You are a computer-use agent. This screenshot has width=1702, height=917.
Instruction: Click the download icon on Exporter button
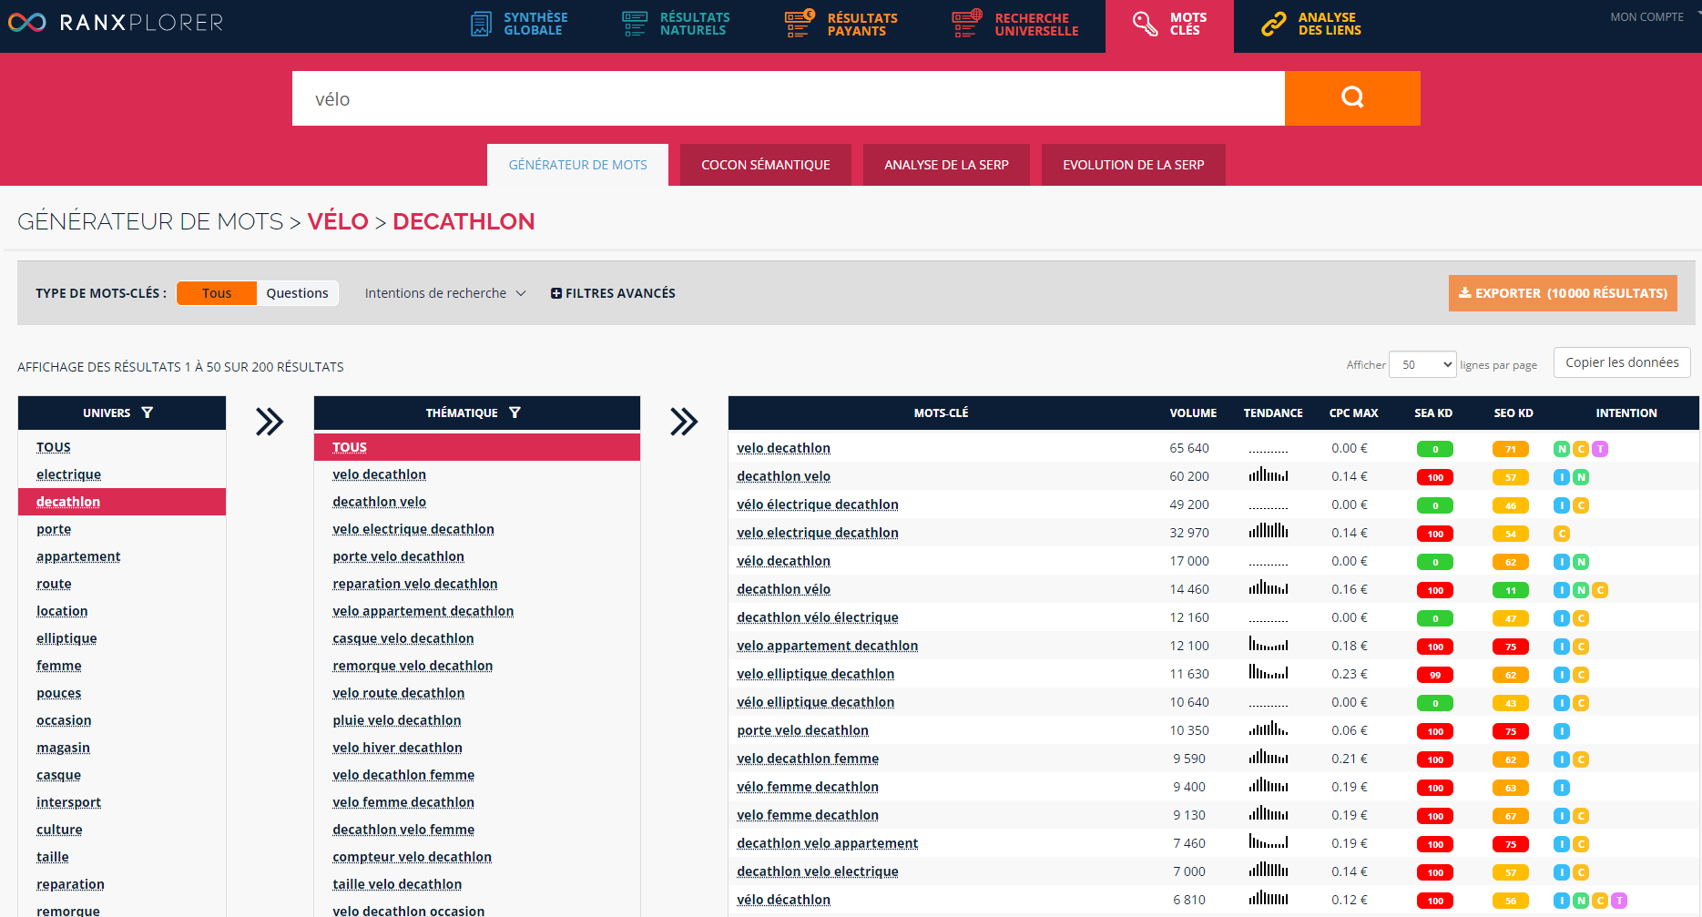tap(1464, 293)
